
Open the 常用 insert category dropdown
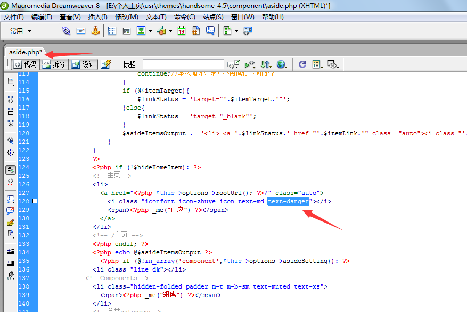(21, 31)
